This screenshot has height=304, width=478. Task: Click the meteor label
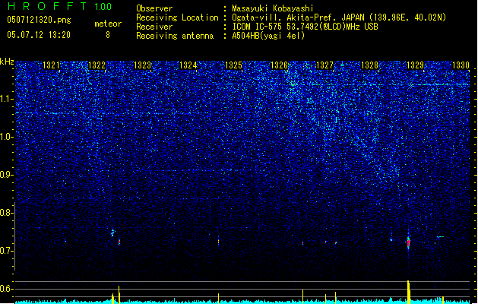tap(108, 24)
